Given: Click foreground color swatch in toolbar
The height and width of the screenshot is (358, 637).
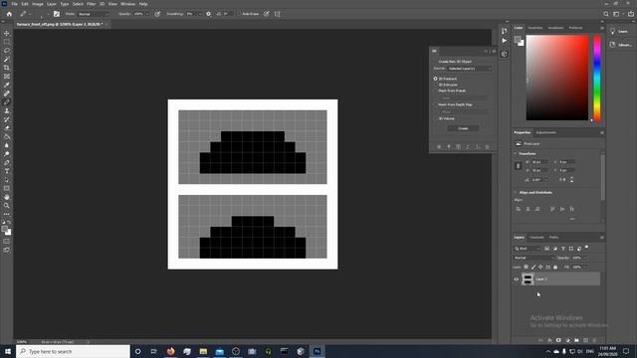Looking at the screenshot, I should pyautogui.click(x=5, y=230).
